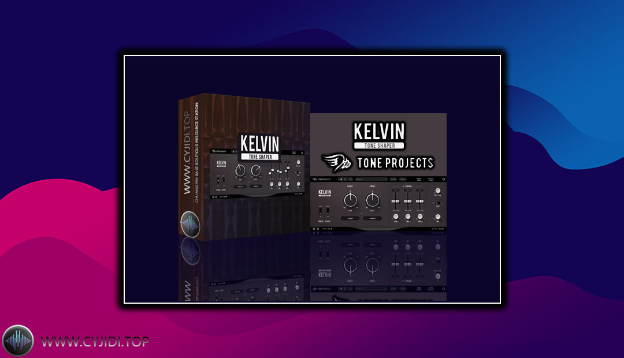Click the second round icon in plugin footer bar
Viewport: 624px width, 358px height.
[318, 229]
